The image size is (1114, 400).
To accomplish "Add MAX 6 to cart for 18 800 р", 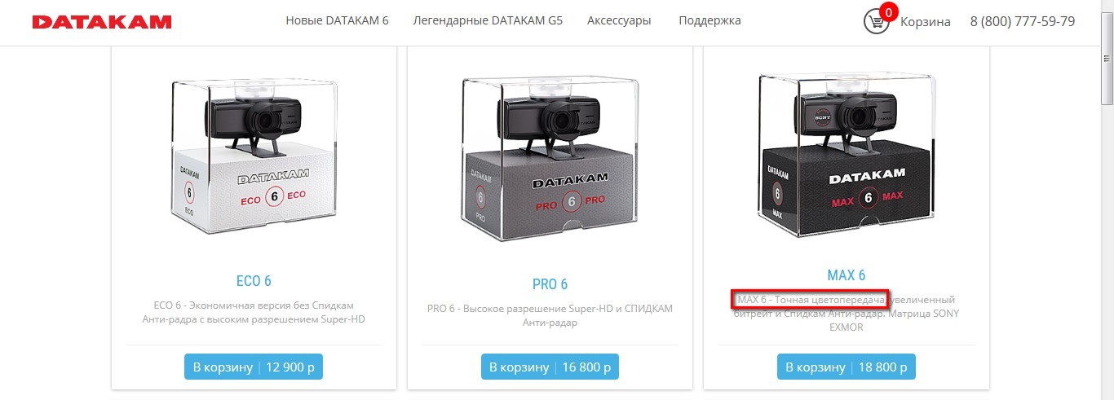I will tap(847, 367).
